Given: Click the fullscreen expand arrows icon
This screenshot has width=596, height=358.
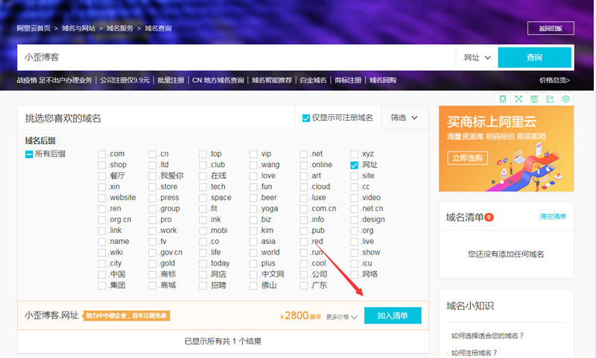Looking at the screenshot, I should pos(519,99).
